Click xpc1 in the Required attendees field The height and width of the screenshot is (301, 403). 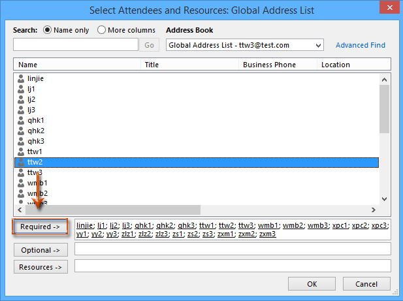pos(340,225)
